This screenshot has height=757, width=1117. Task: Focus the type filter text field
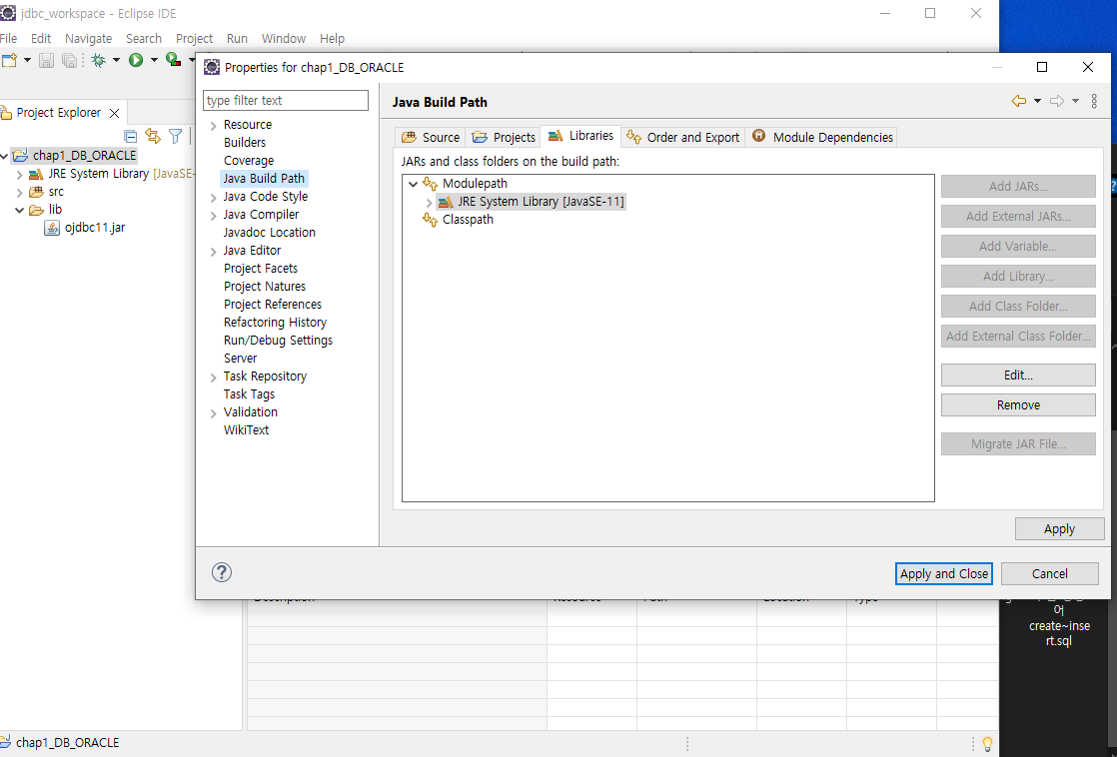pos(286,101)
